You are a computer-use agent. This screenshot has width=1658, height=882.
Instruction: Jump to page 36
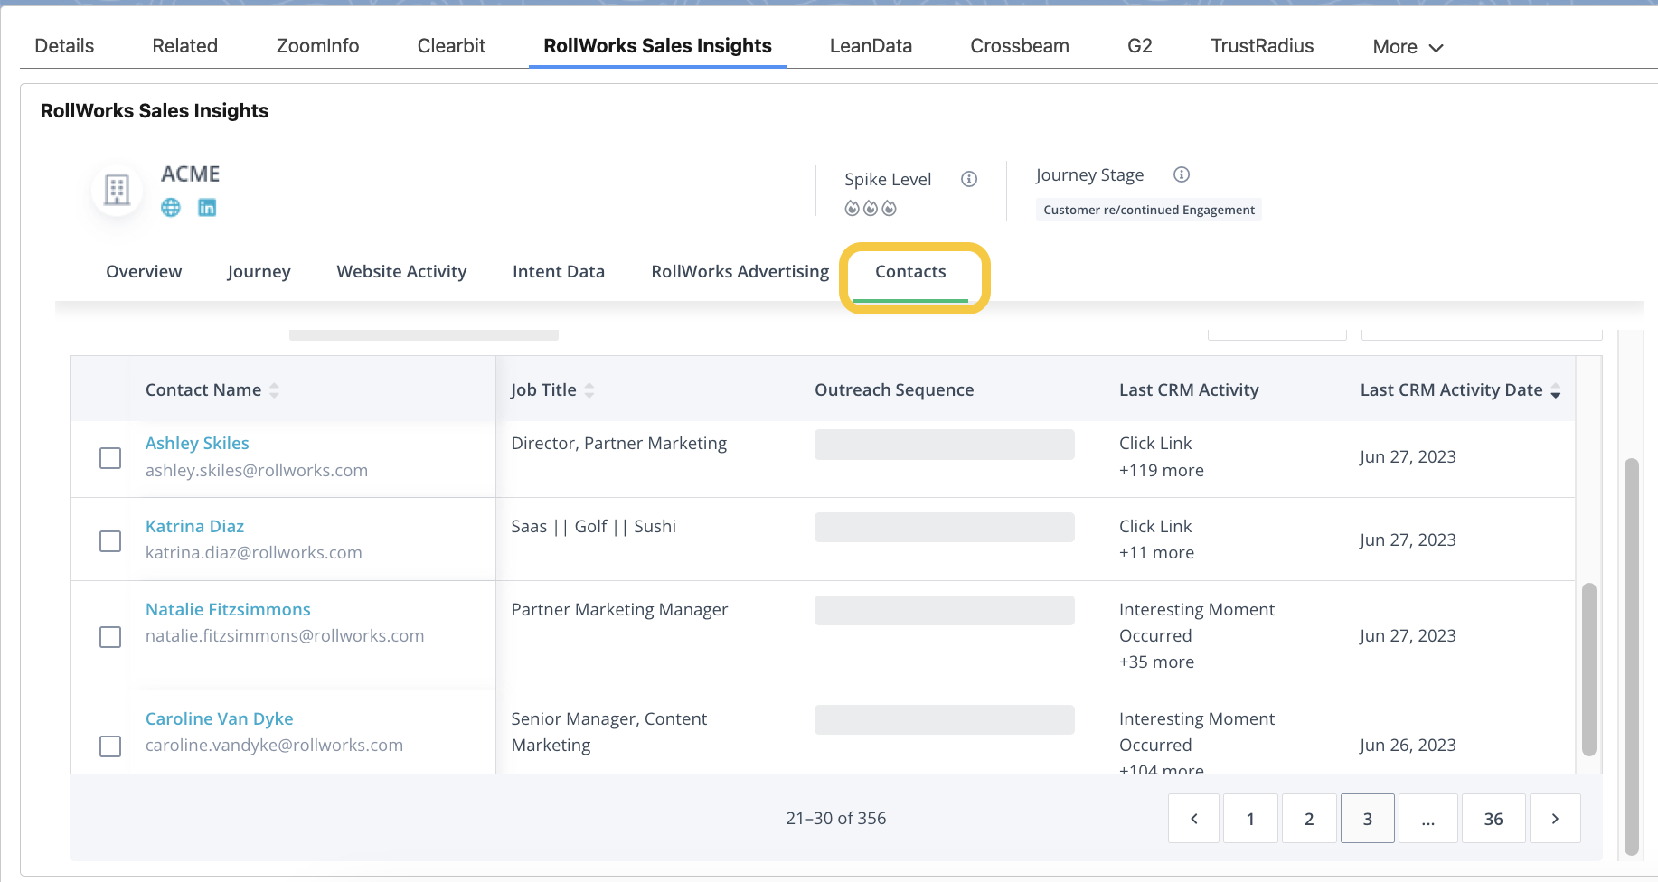1493,819
